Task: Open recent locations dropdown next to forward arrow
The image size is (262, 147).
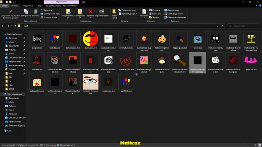Action: click(x=12, y=26)
